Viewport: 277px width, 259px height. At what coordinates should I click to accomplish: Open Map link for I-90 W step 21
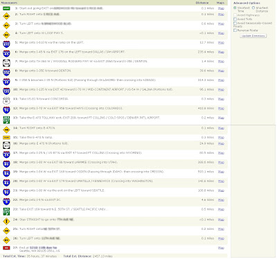tap(221, 190)
